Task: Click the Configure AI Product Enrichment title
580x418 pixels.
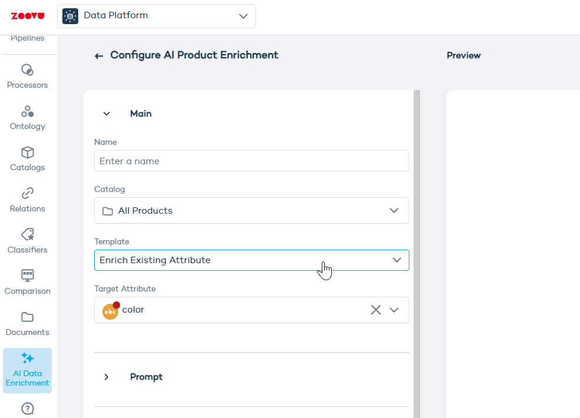Action: tap(194, 55)
